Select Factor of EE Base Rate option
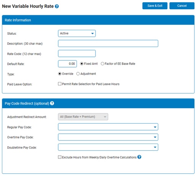The image size is (196, 176). click(102, 64)
